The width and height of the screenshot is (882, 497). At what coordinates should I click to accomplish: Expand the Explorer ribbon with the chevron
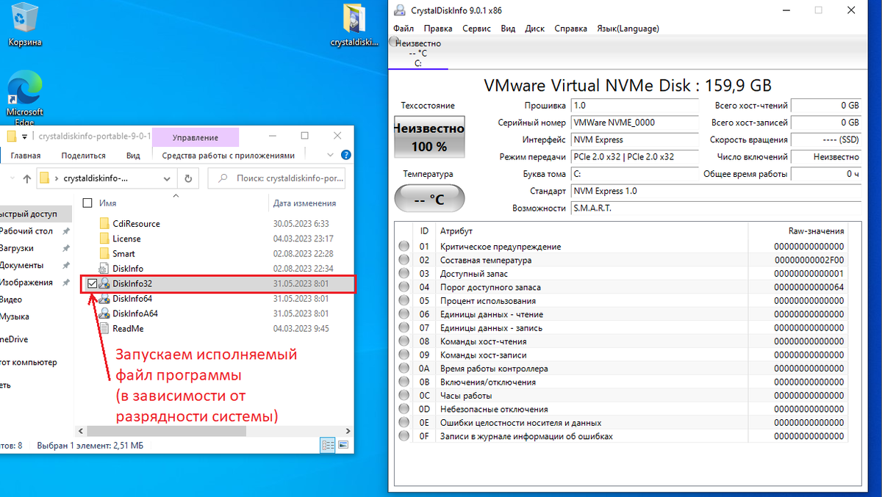point(331,155)
